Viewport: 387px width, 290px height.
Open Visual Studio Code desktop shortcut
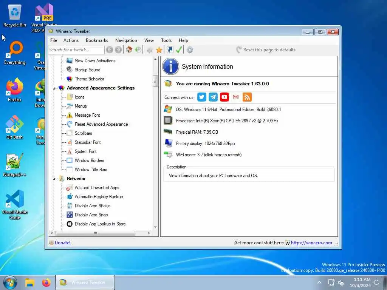click(15, 204)
